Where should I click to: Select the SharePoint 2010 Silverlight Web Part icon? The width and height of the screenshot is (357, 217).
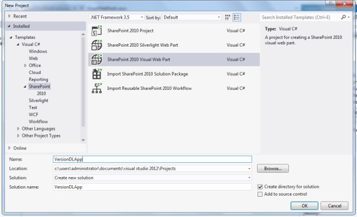tap(97, 45)
